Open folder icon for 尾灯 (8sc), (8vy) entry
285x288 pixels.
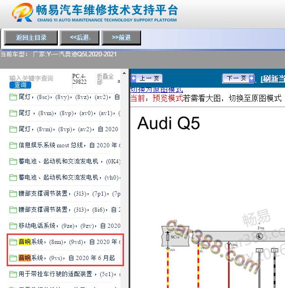tap(13, 97)
